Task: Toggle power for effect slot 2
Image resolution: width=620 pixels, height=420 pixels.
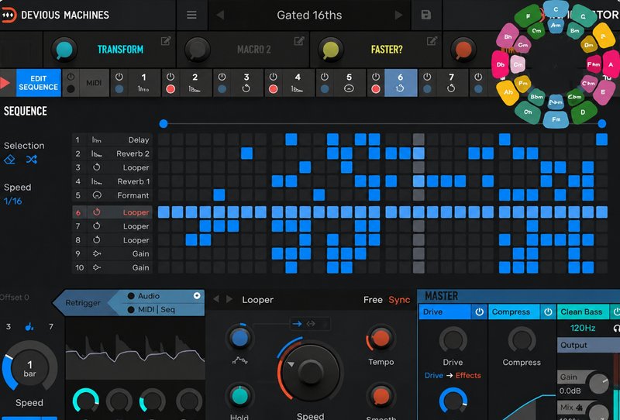Action: pyautogui.click(x=170, y=76)
